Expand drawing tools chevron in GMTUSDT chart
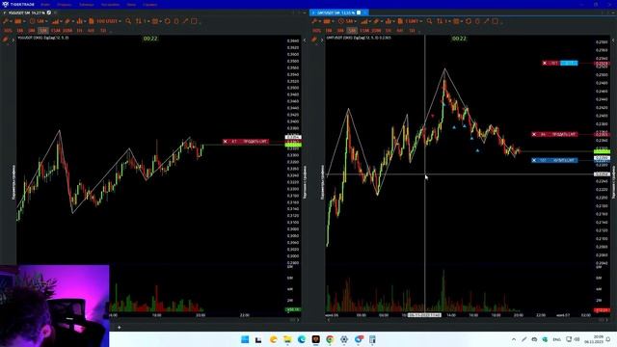 tap(322, 40)
